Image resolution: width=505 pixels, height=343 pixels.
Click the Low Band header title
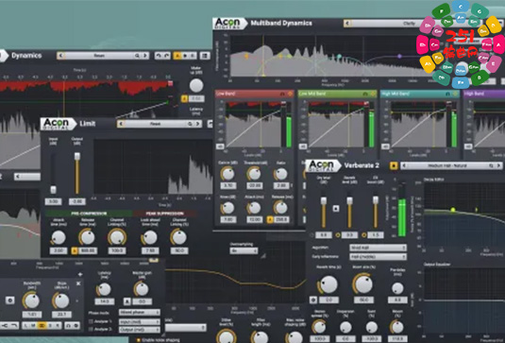click(226, 94)
